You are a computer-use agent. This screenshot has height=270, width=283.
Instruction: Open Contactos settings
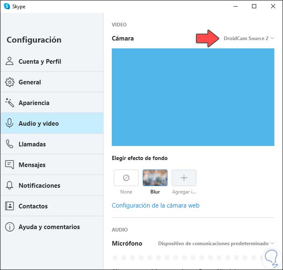[52, 206]
